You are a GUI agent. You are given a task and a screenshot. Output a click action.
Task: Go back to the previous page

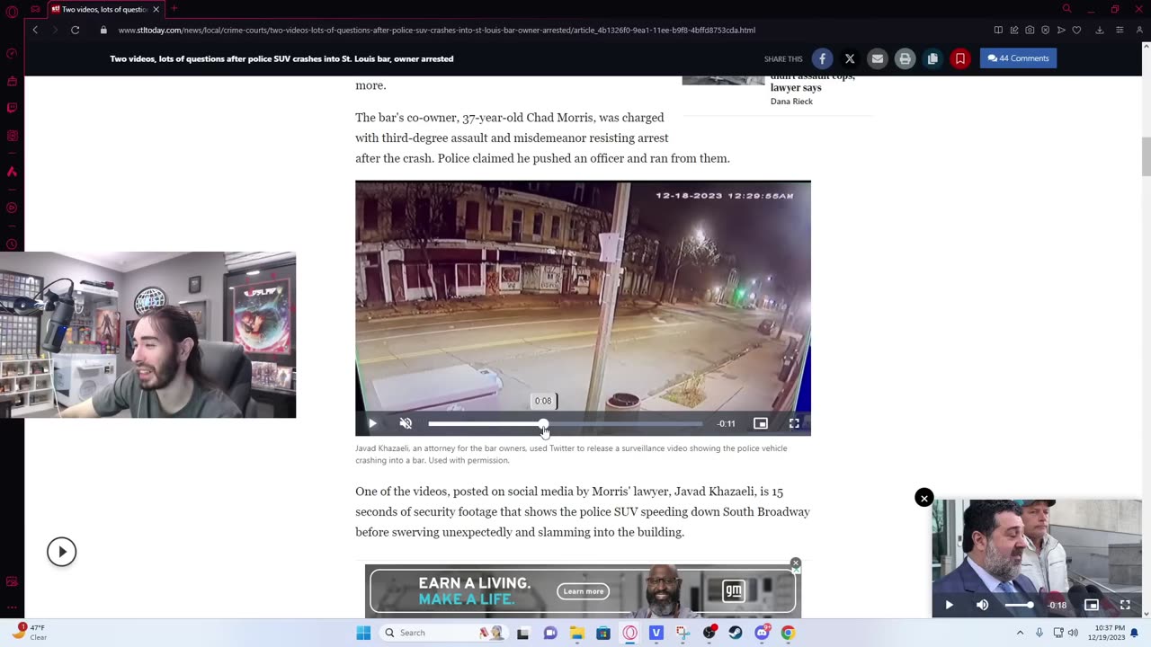[x=35, y=30]
